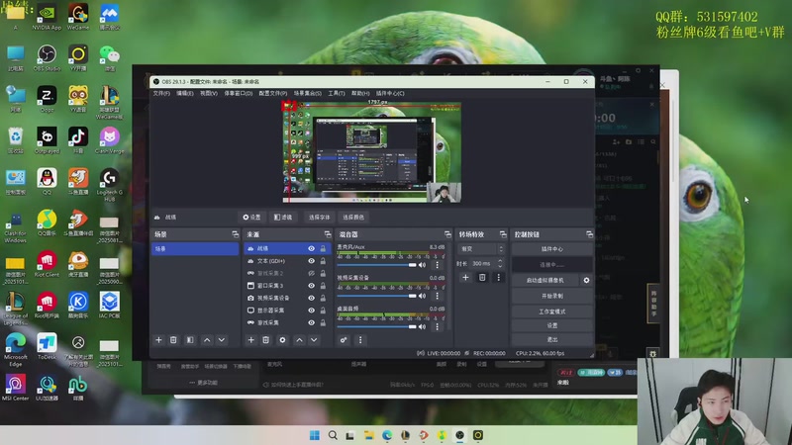
Task: Click 选择字体 in source toolbar
Action: tap(319, 217)
